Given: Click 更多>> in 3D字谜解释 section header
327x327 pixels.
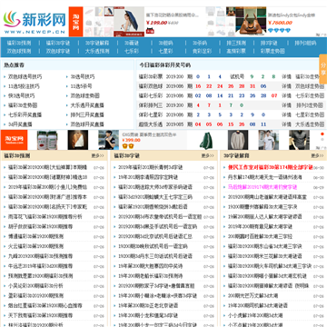Looking at the screenshot, I should point(317,155).
